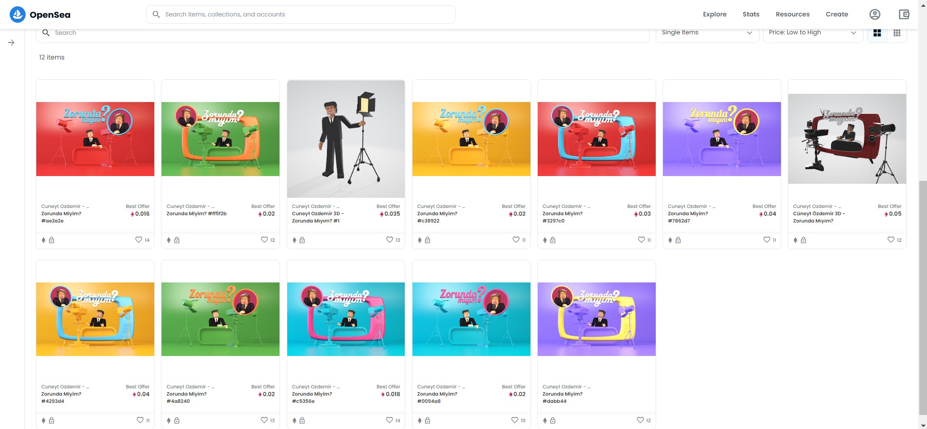The width and height of the screenshot is (927, 429).
Task: Favorite the Zorunda Miyim? #ff5f2b item
Action: tap(264, 240)
